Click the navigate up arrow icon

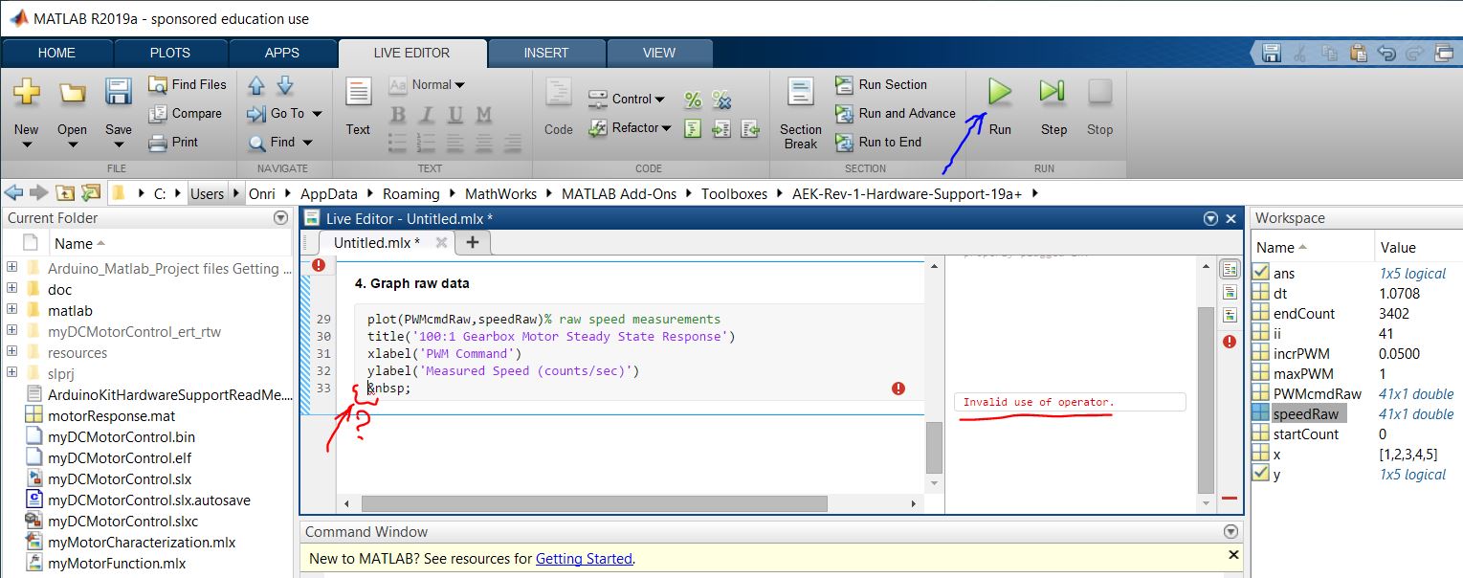[256, 85]
